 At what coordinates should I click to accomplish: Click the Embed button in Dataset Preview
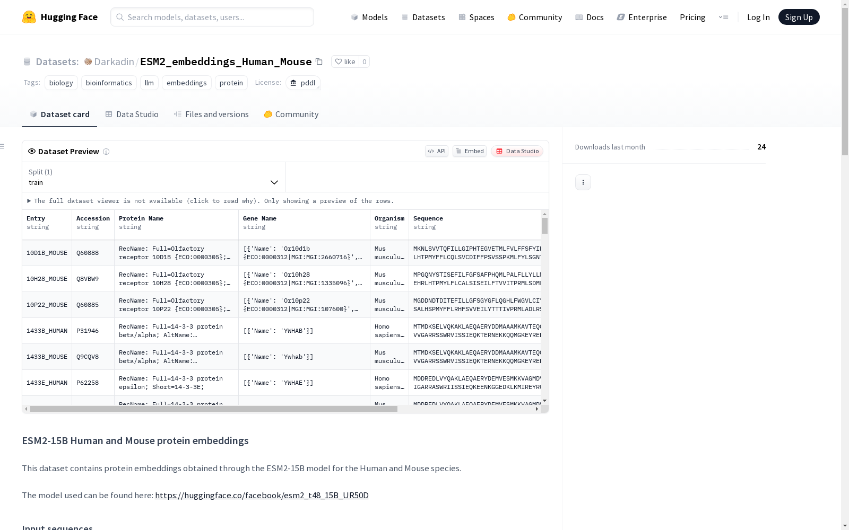470,151
